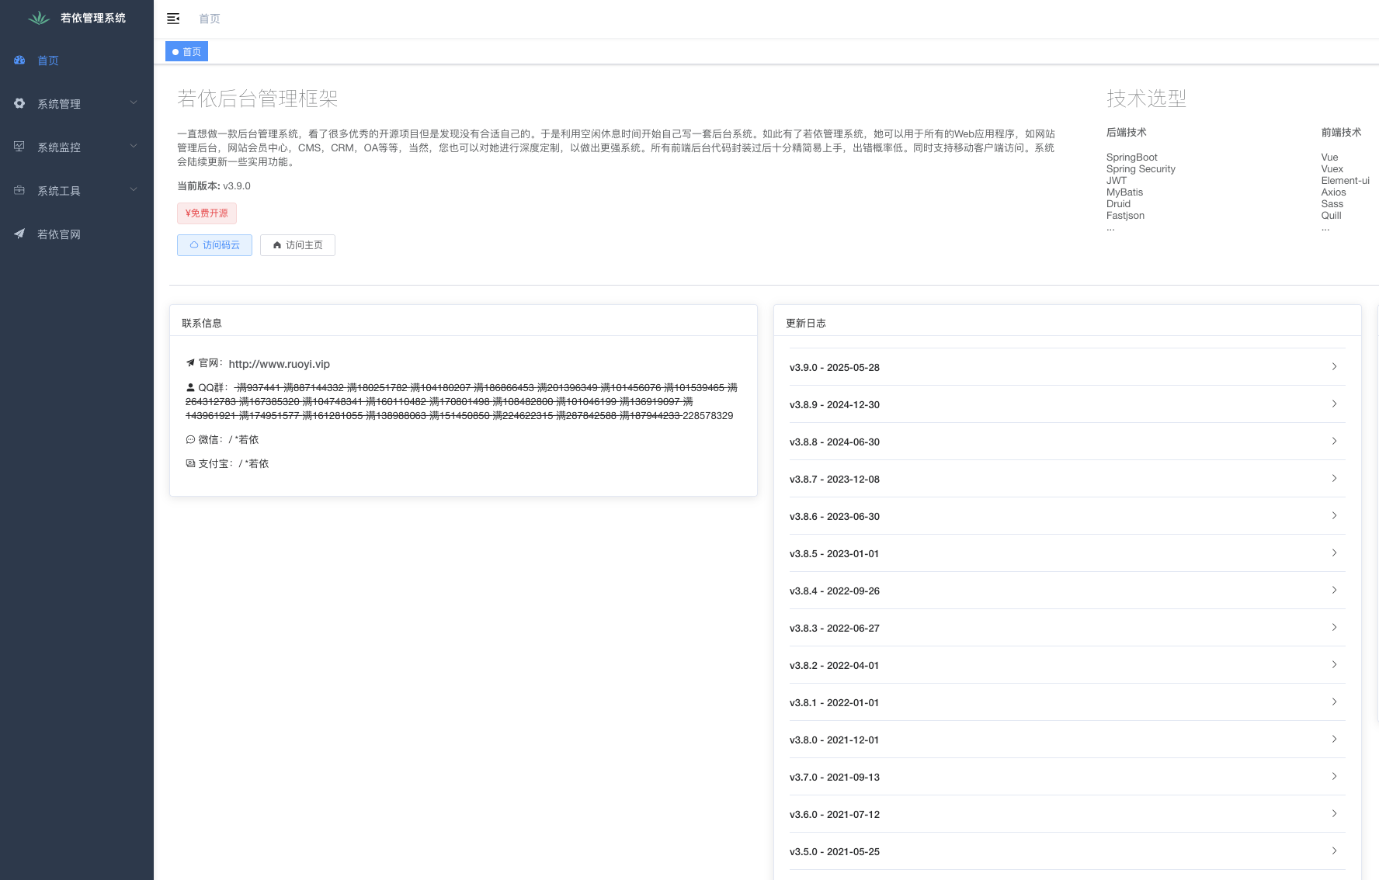Click the dashboard icon beside 首页
This screenshot has width=1379, height=880.
pos(19,60)
